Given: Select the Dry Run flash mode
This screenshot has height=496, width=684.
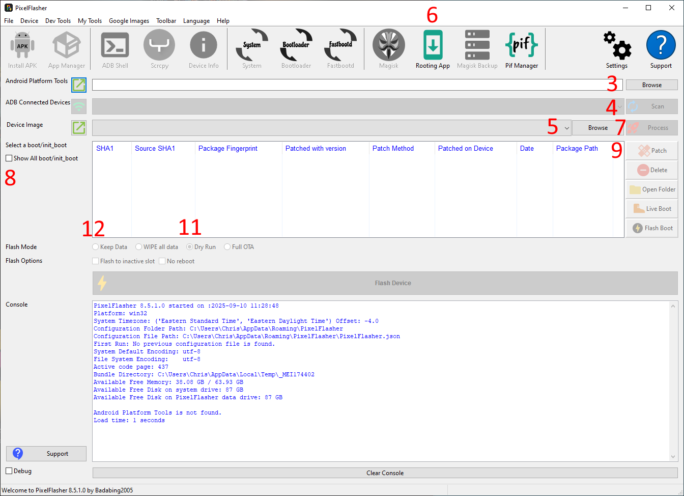Looking at the screenshot, I should pyautogui.click(x=189, y=247).
